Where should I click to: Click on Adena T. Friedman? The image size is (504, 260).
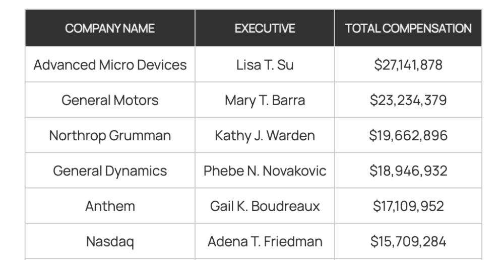pos(265,241)
